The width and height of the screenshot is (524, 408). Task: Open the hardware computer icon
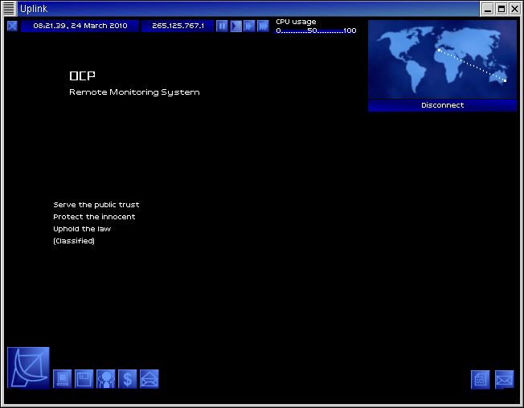click(63, 379)
